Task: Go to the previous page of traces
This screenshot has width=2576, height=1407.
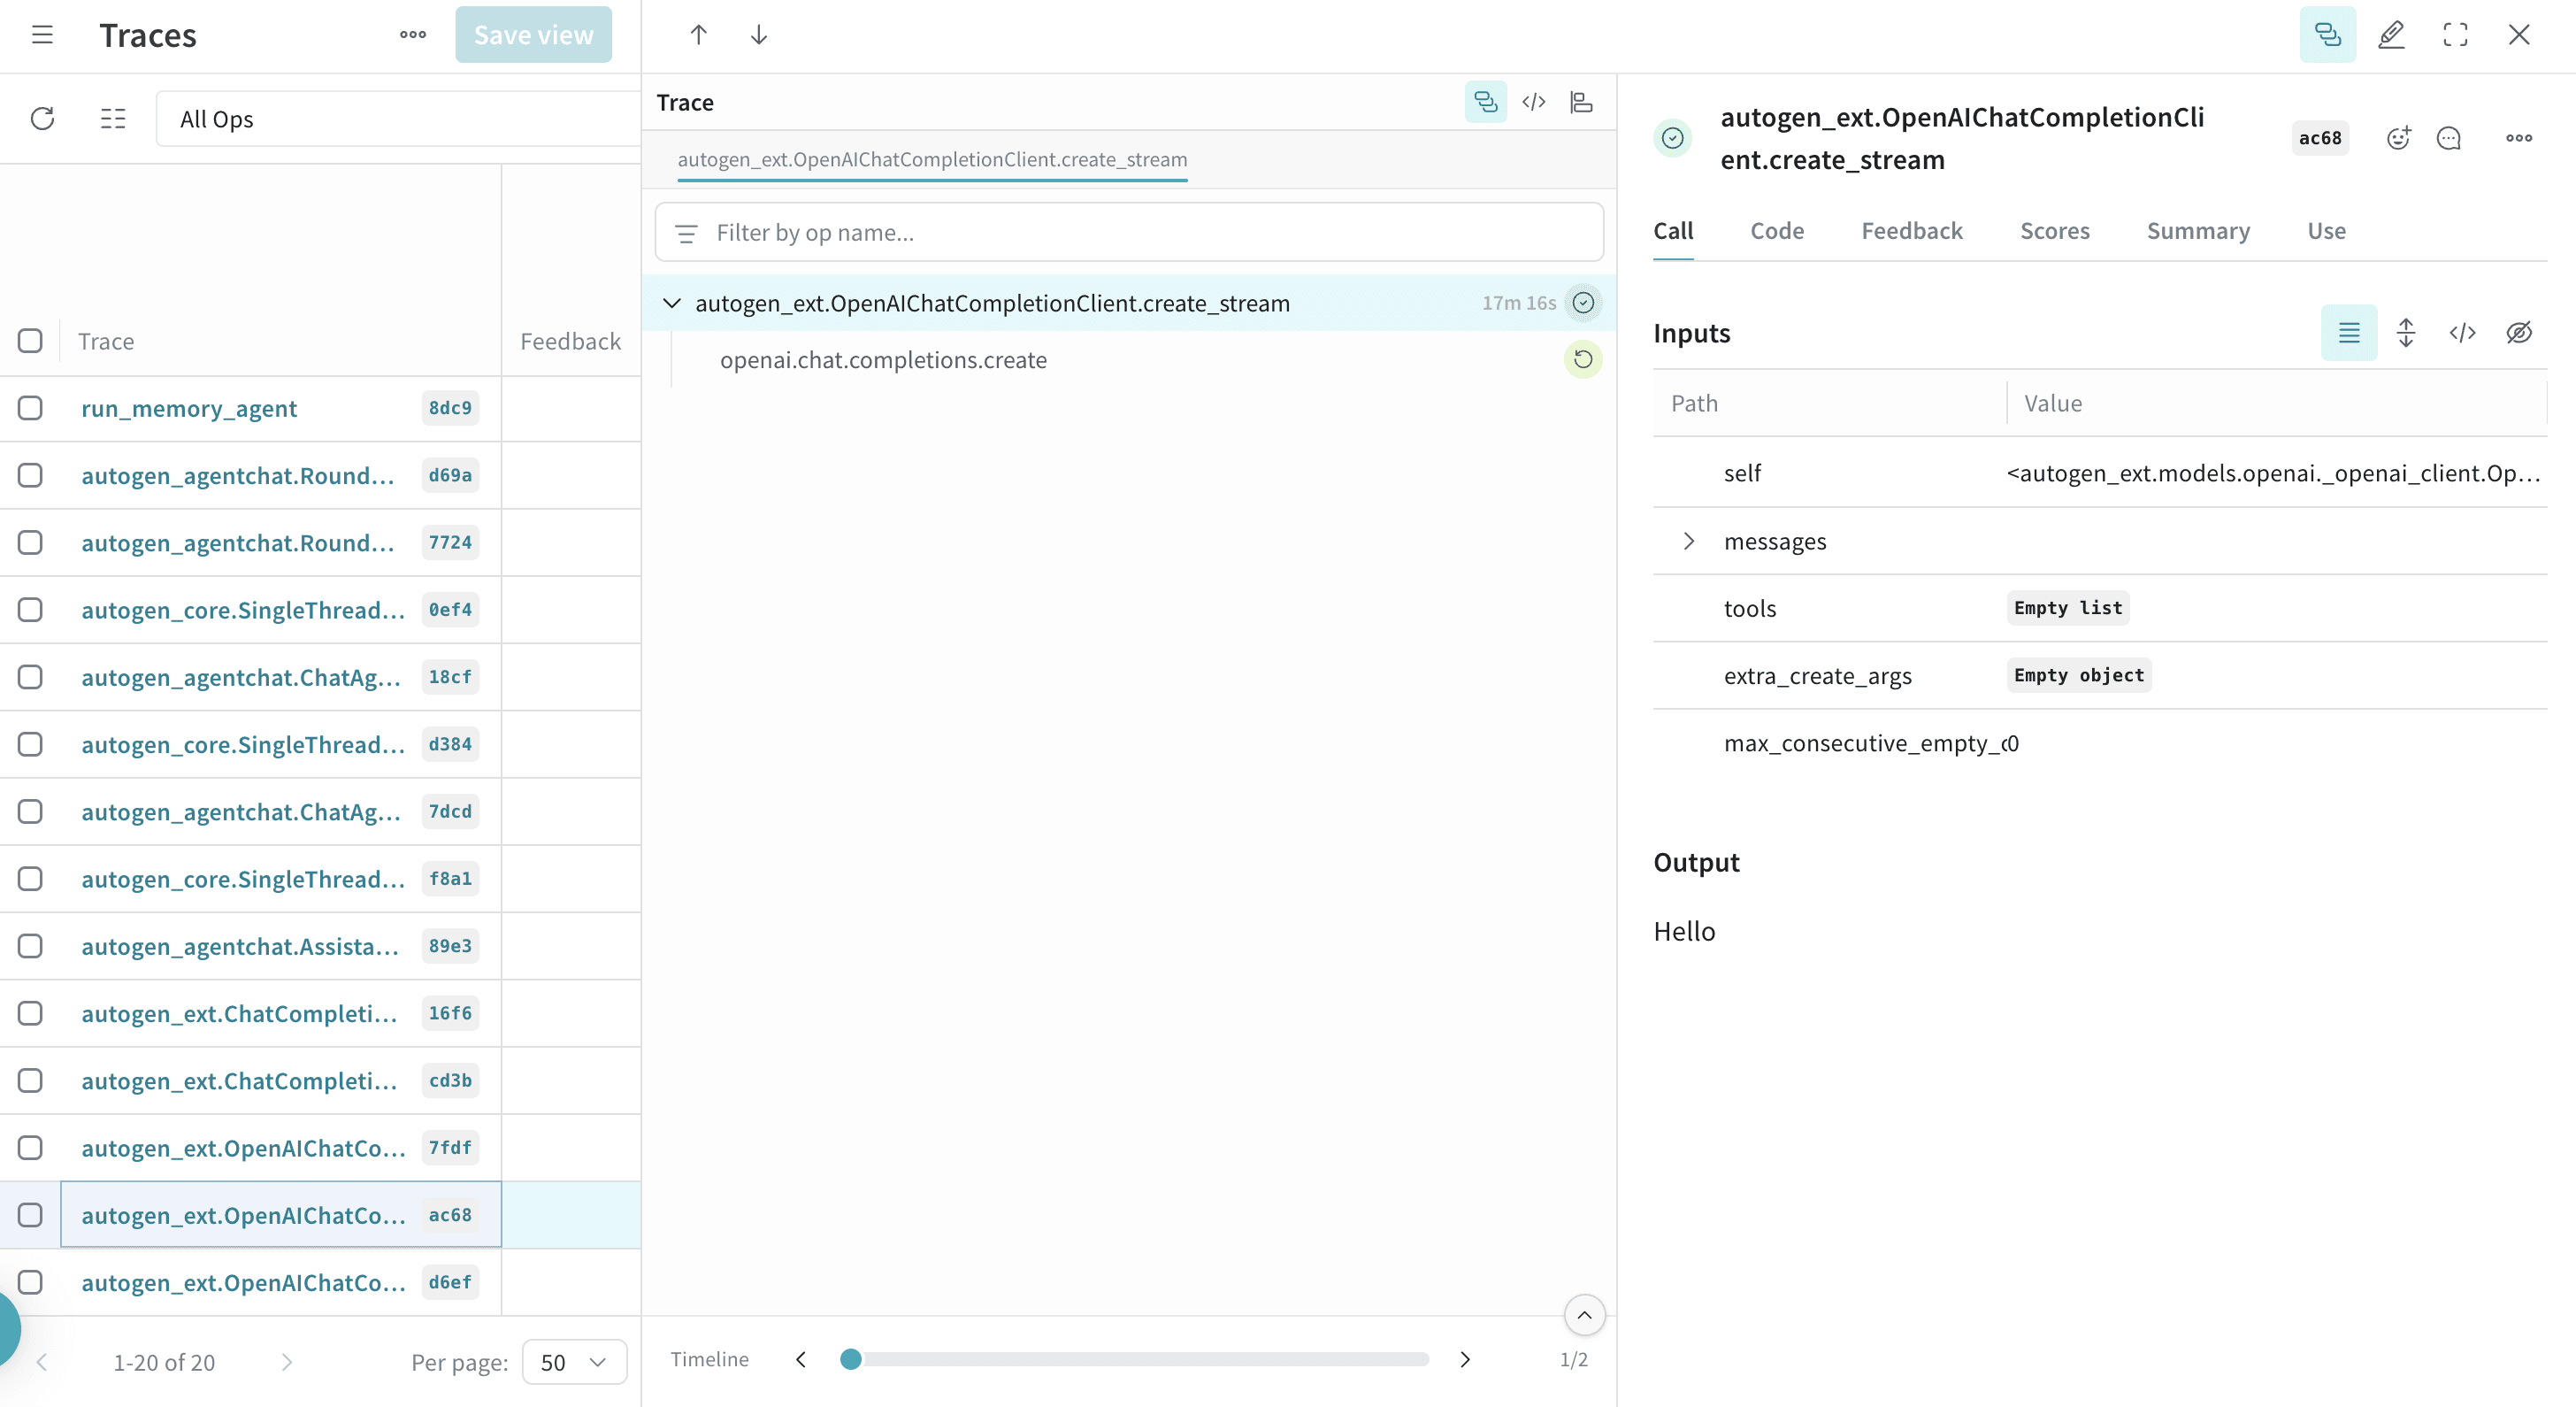Action: [x=42, y=1362]
